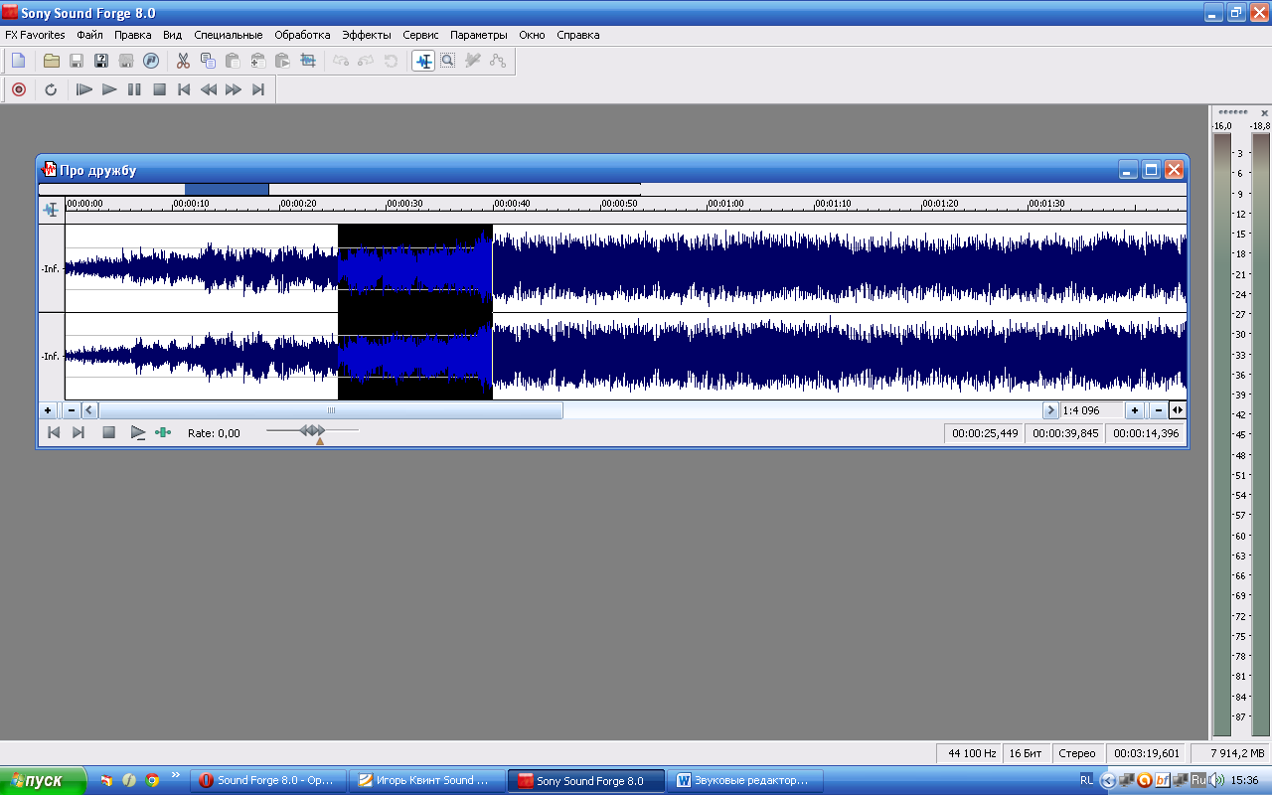Open the FX Favorites menu

pyautogui.click(x=35, y=35)
